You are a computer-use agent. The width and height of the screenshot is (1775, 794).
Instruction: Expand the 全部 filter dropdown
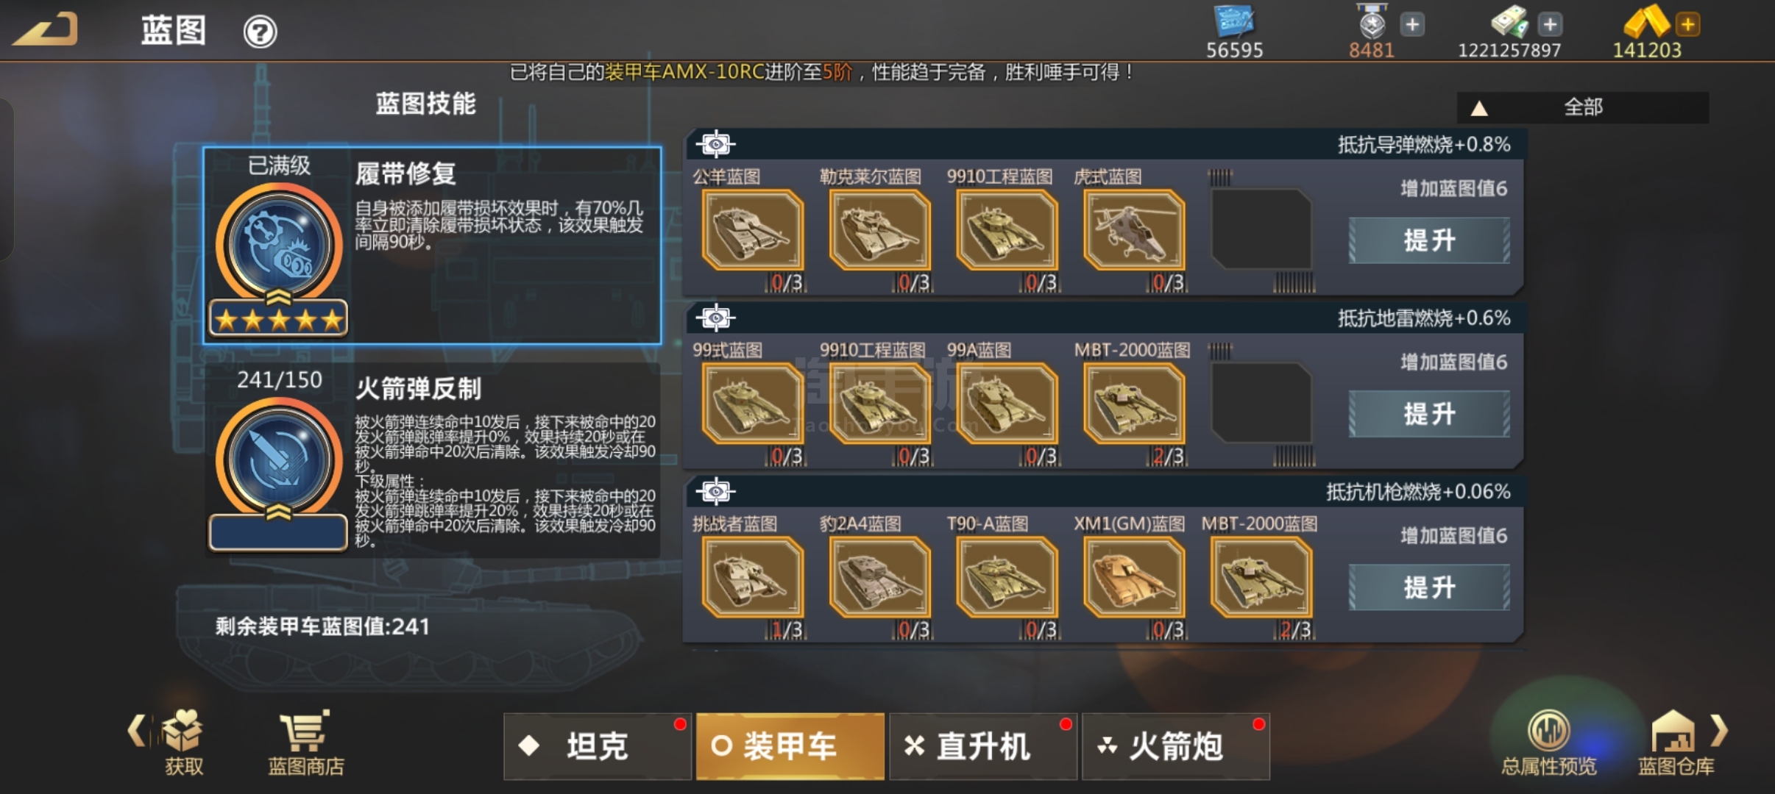pyautogui.click(x=1583, y=107)
